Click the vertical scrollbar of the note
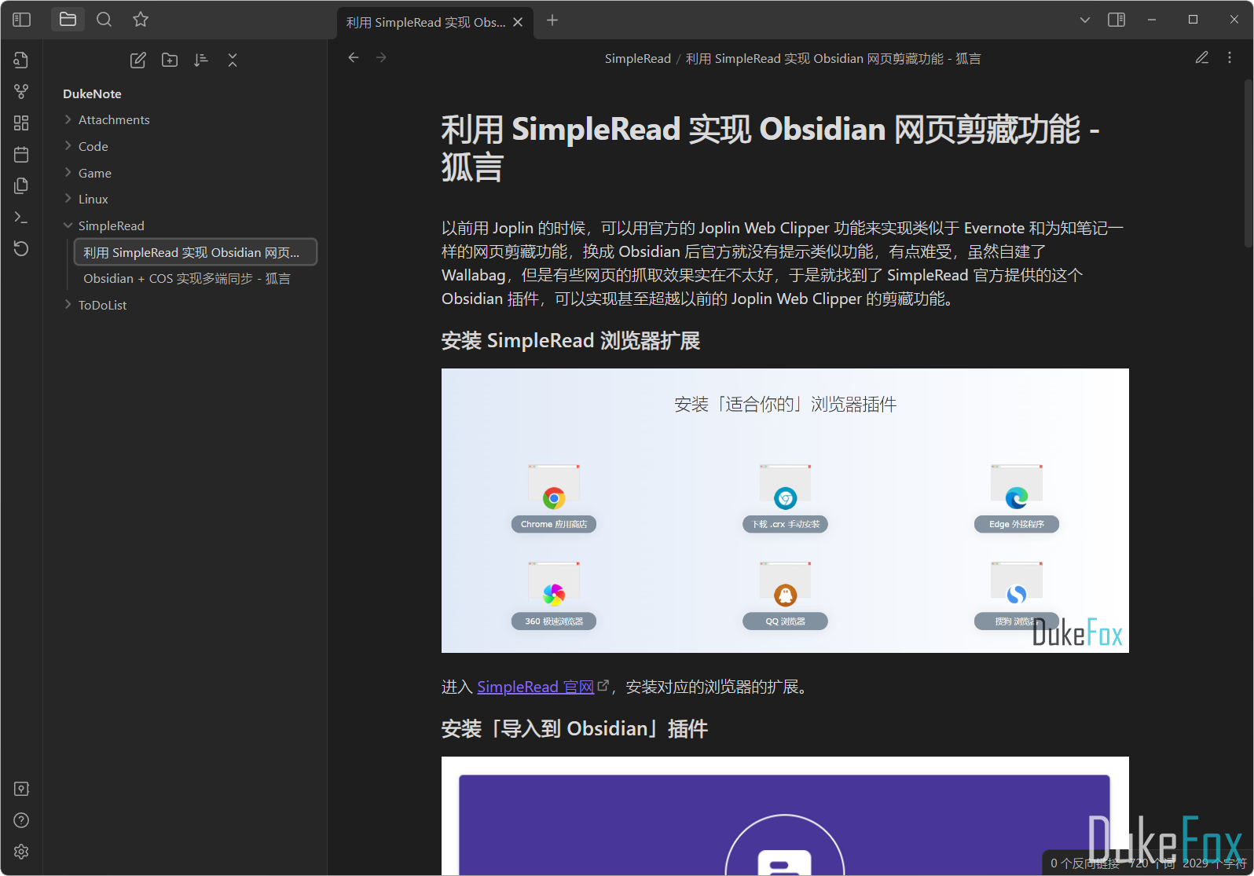The width and height of the screenshot is (1254, 876). pyautogui.click(x=1248, y=163)
